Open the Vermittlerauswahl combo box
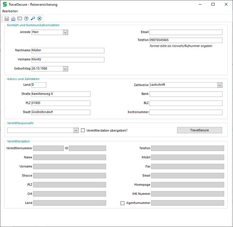The width and height of the screenshot is (233, 227). (x=76, y=130)
